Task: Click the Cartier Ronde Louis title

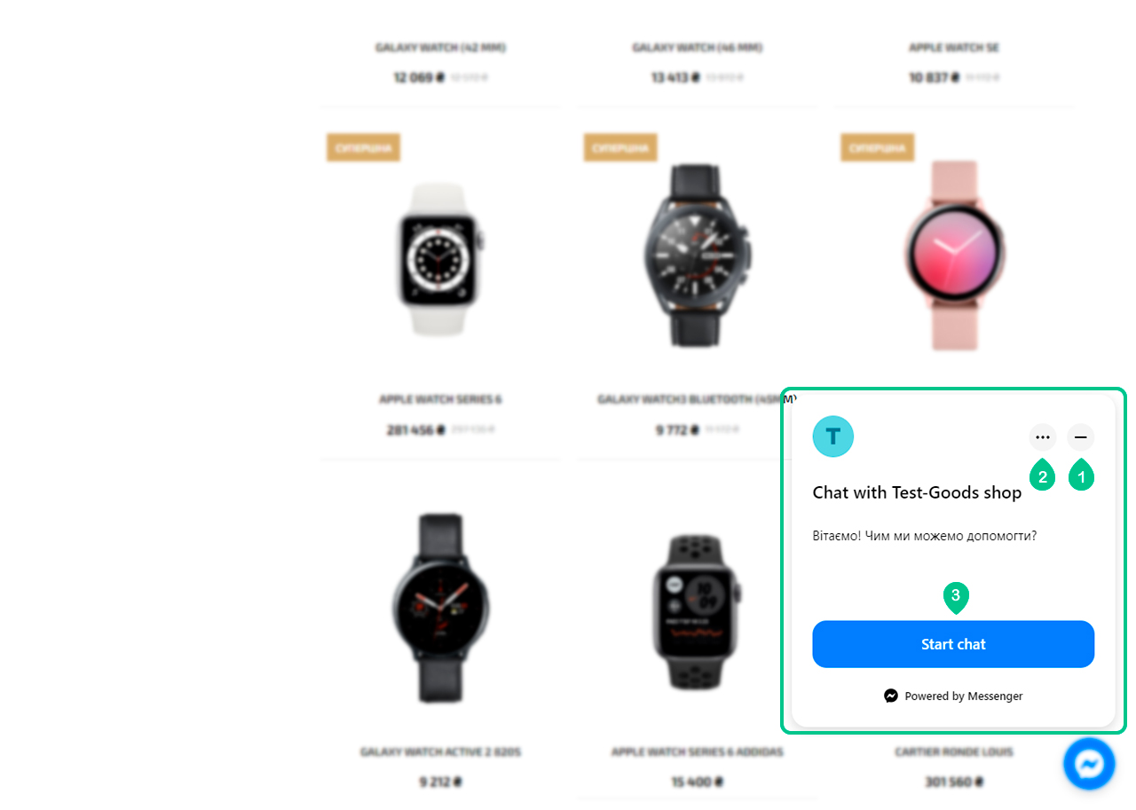Action: click(x=954, y=751)
